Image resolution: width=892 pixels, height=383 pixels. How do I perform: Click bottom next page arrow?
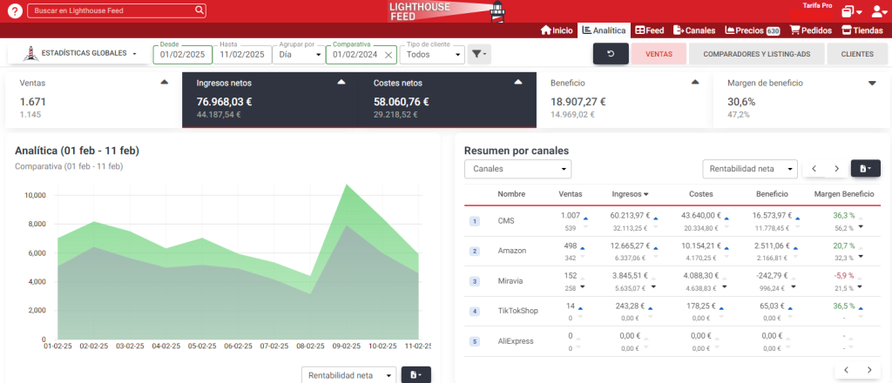click(x=869, y=370)
